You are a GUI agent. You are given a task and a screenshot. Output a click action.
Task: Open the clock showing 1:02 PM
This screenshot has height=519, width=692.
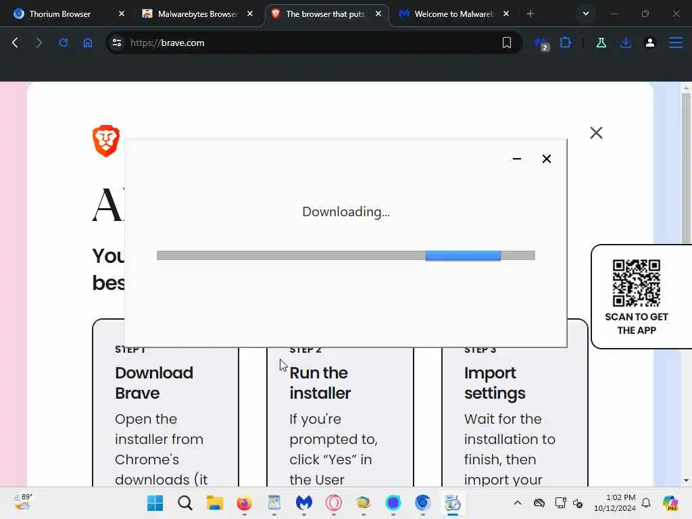click(615, 503)
